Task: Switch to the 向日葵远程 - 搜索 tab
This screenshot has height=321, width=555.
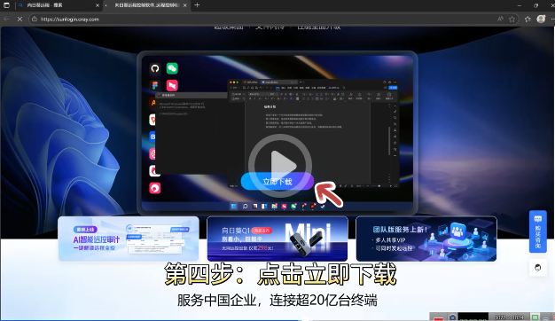Action: [59, 5]
